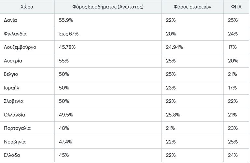Click the Έως 67% cell

[69, 34]
